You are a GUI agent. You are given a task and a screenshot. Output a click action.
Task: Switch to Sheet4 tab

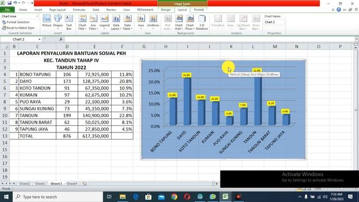click(72, 183)
